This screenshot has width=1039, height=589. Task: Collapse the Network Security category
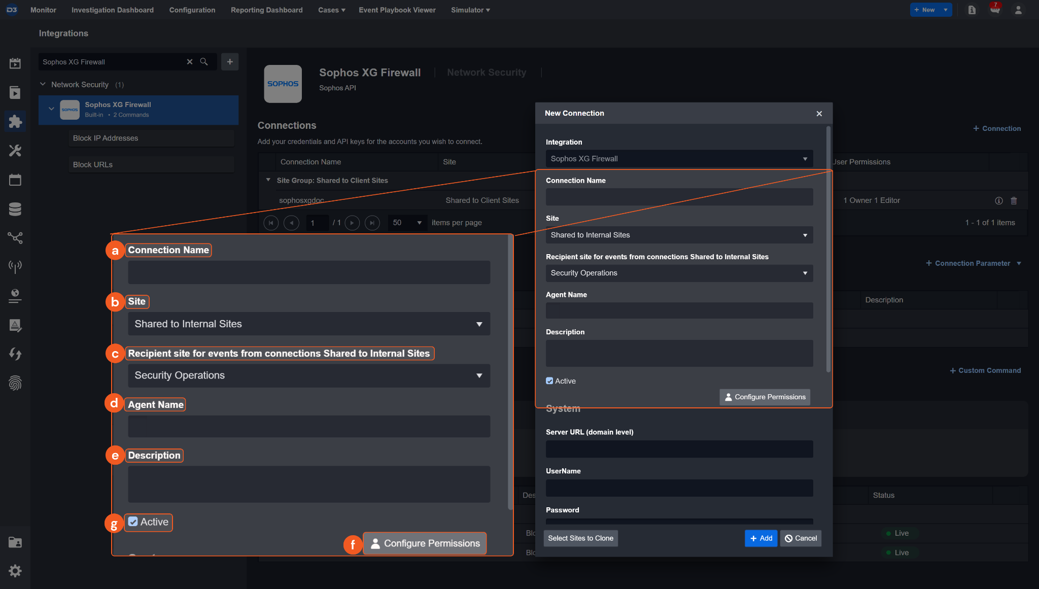click(43, 84)
